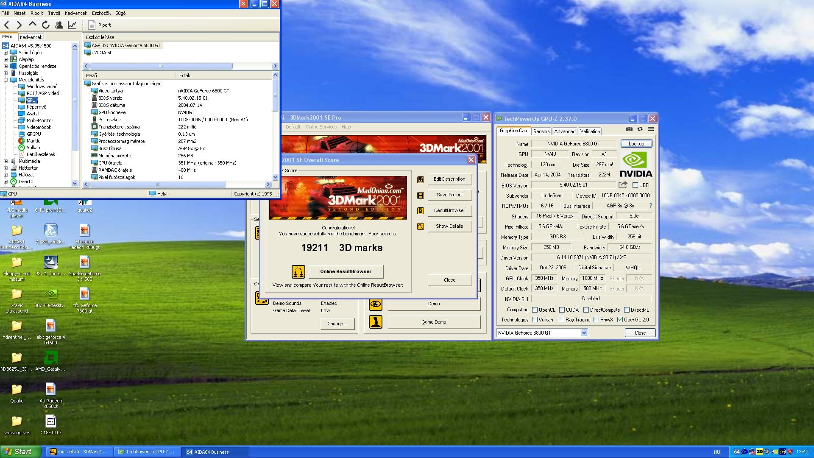Viewport: 814px width, 458px height.
Task: Switch to the Sensors tab in GPU-Z
Action: point(541,131)
